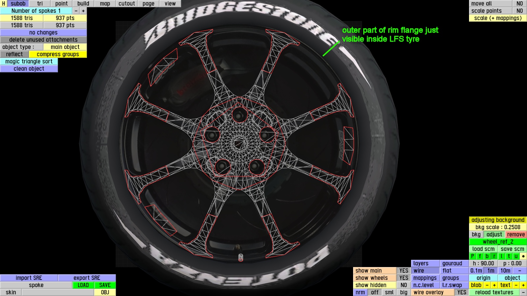Enable flat shading mode

tap(455, 271)
